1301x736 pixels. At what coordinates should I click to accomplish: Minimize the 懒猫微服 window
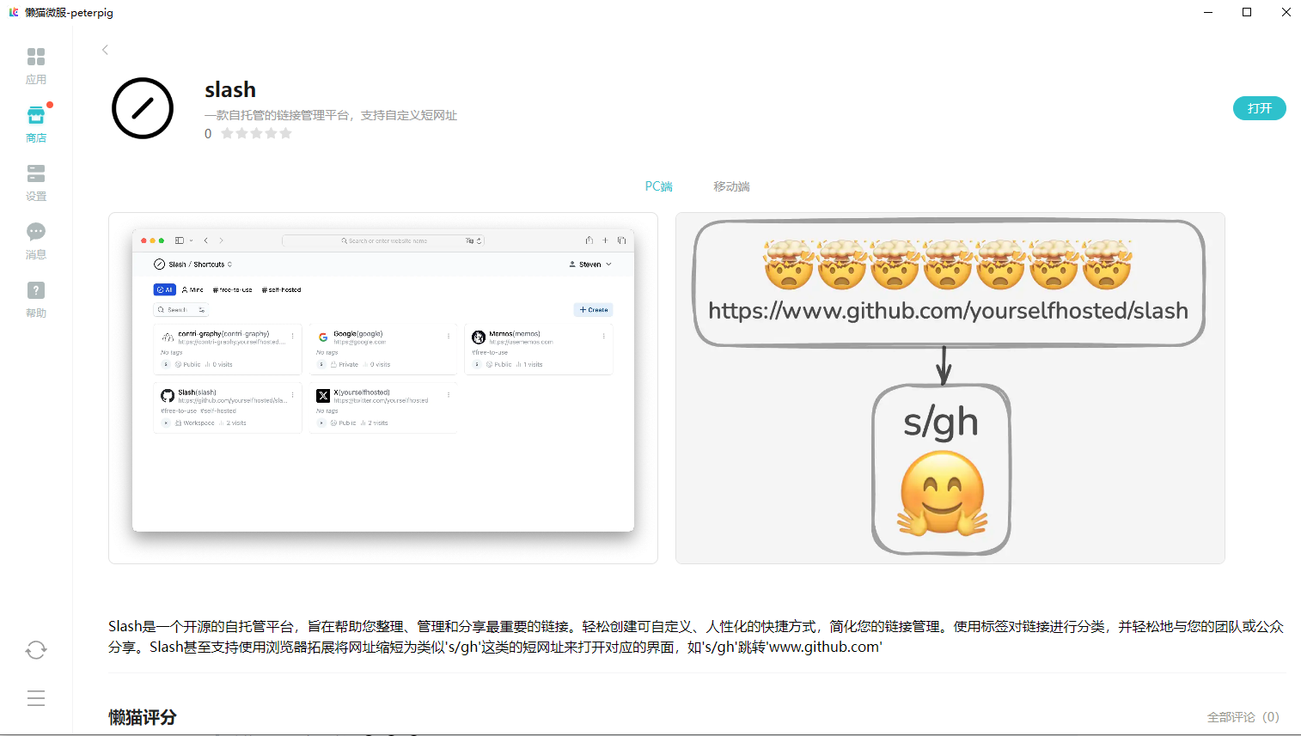(1208, 12)
